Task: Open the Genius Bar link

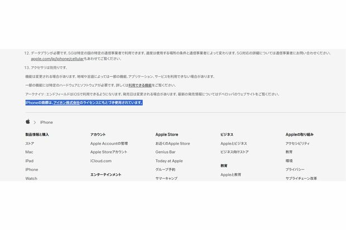Action: [166, 152]
